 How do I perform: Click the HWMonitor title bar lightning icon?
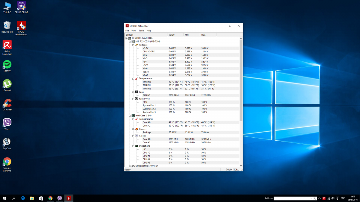click(x=127, y=26)
